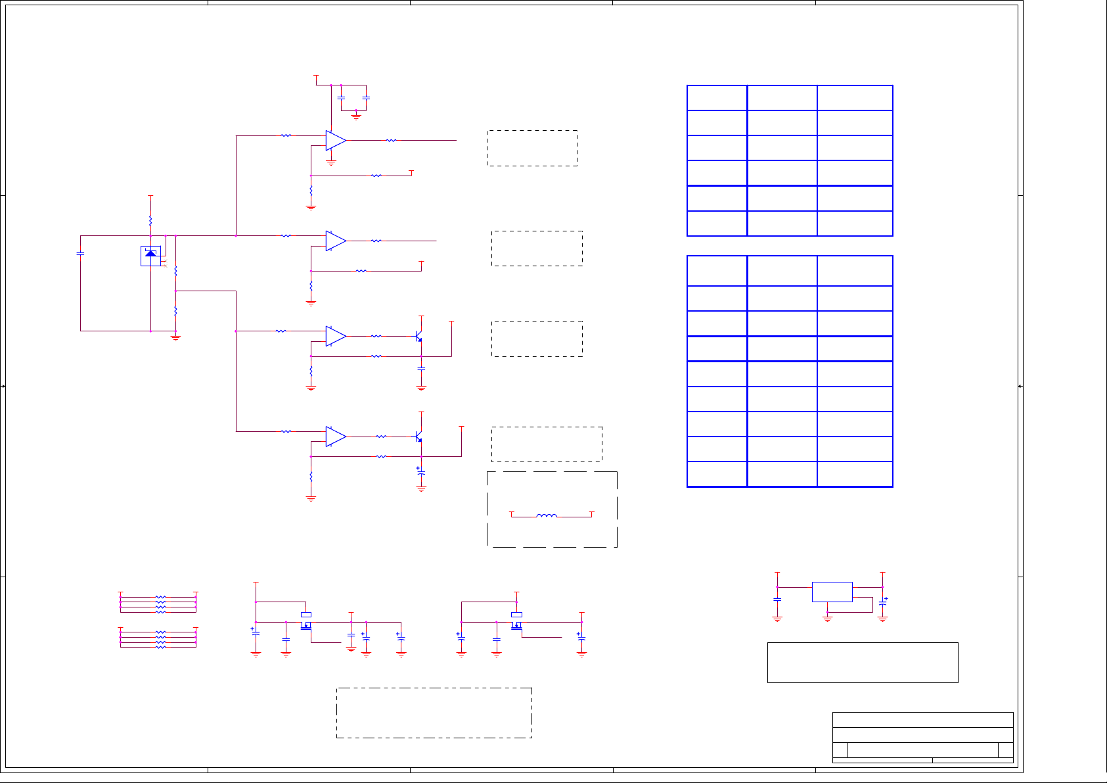Select the regulator's input capacitor

[777, 600]
